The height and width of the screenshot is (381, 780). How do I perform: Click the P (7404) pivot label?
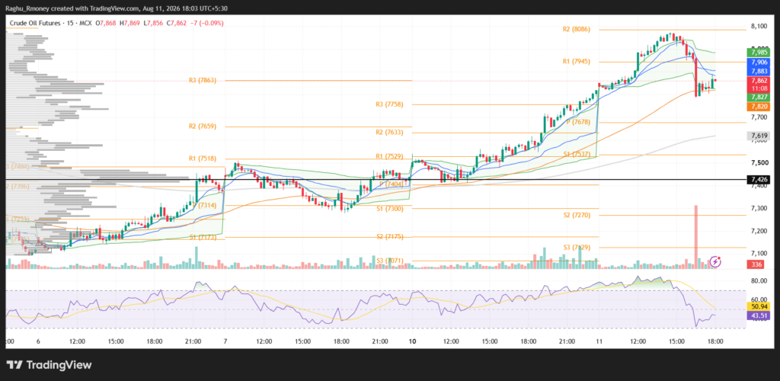pyautogui.click(x=391, y=184)
